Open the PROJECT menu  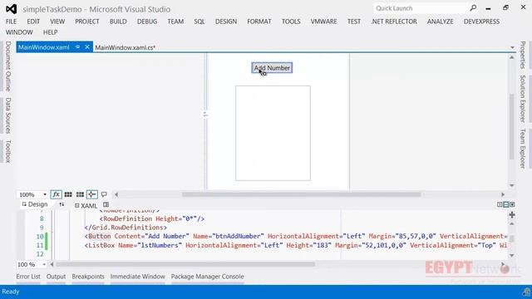(x=87, y=22)
